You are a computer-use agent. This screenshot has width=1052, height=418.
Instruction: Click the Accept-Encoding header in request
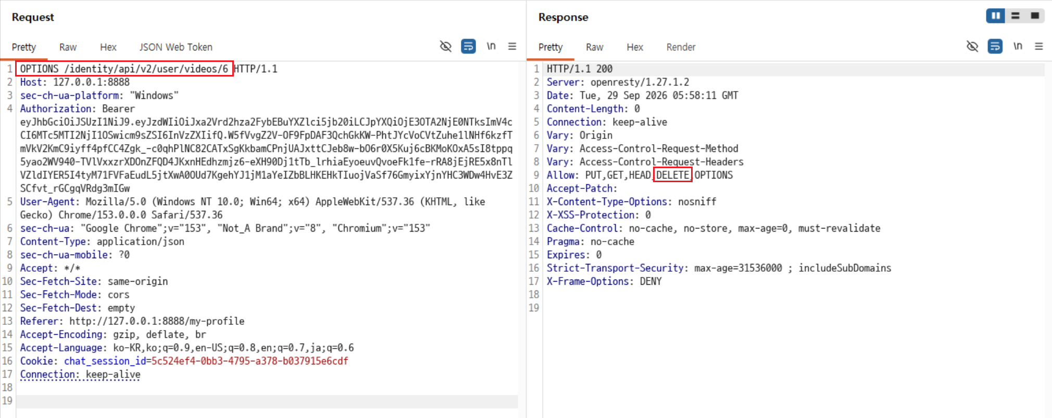point(113,335)
